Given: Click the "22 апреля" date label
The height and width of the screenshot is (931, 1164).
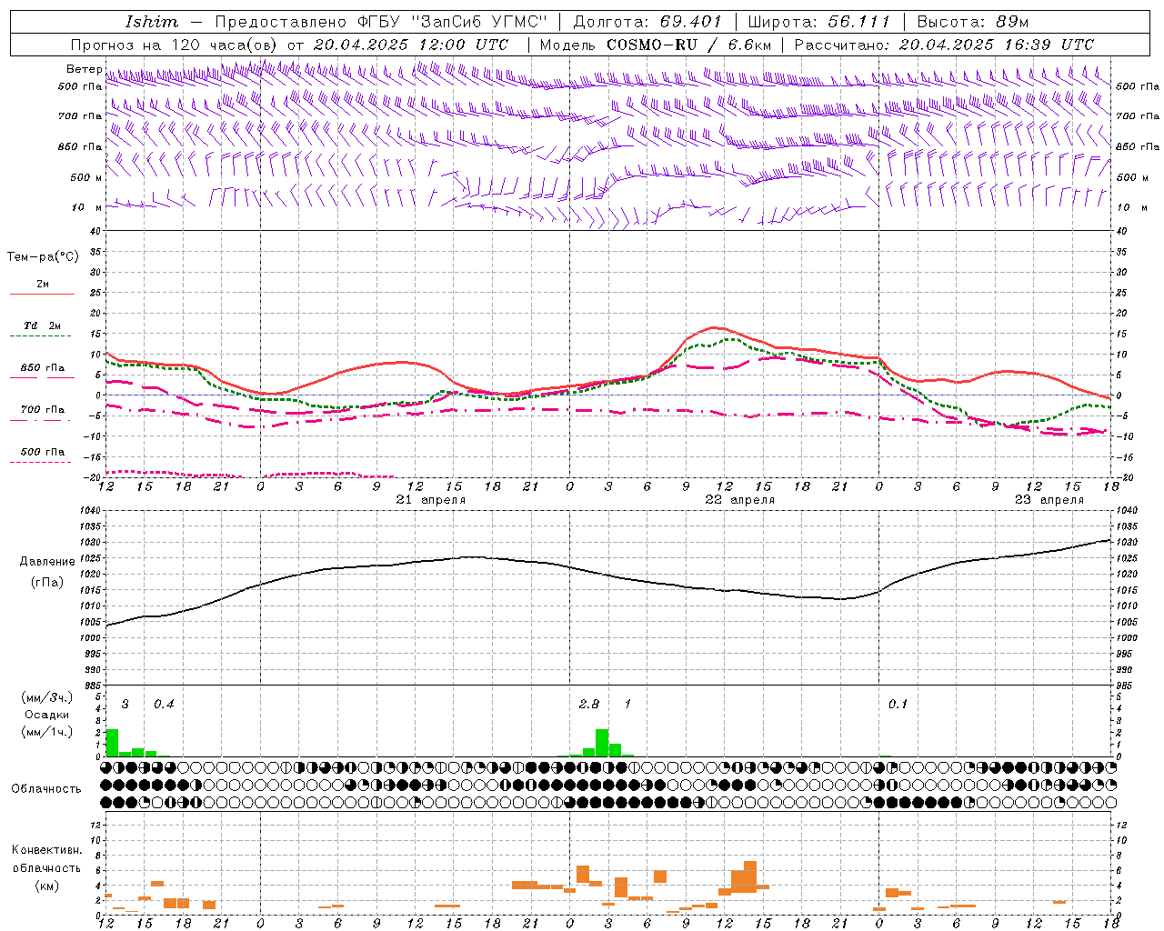Looking at the screenshot, I should [740, 500].
